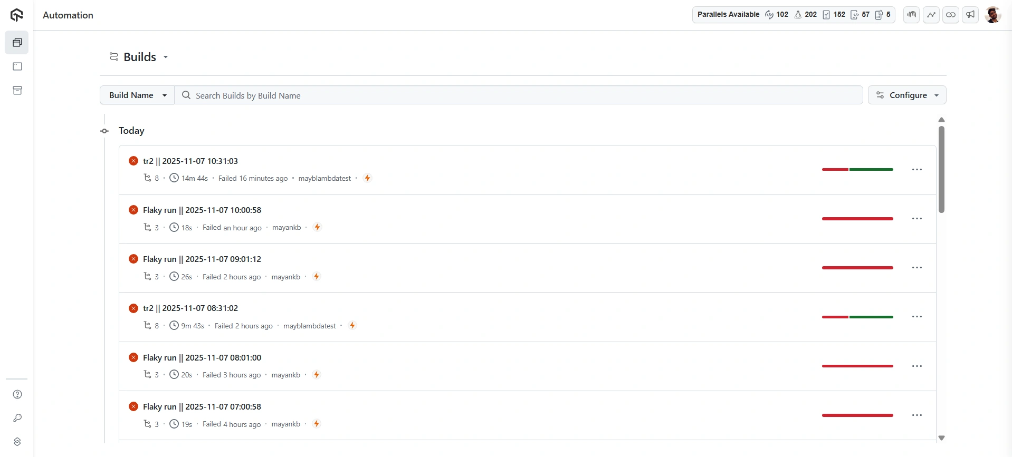The image size is (1012, 457).
Task: Open the analytics line-chart icon
Action: tap(931, 15)
